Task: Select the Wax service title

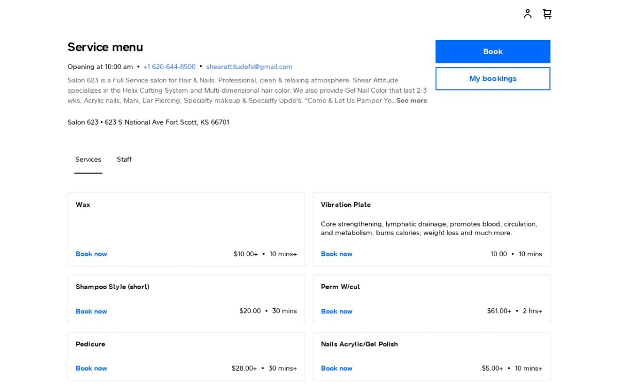Action: coord(83,205)
